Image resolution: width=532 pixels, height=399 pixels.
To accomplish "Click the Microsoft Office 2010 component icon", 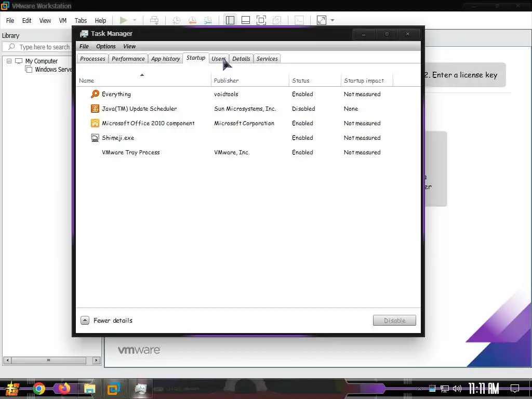I will pyautogui.click(x=95, y=123).
